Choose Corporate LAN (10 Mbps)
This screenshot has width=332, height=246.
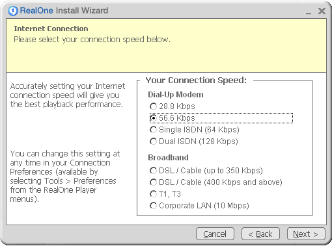pos(199,206)
